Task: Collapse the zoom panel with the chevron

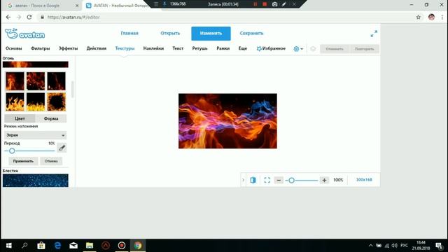Action: [x=243, y=180]
